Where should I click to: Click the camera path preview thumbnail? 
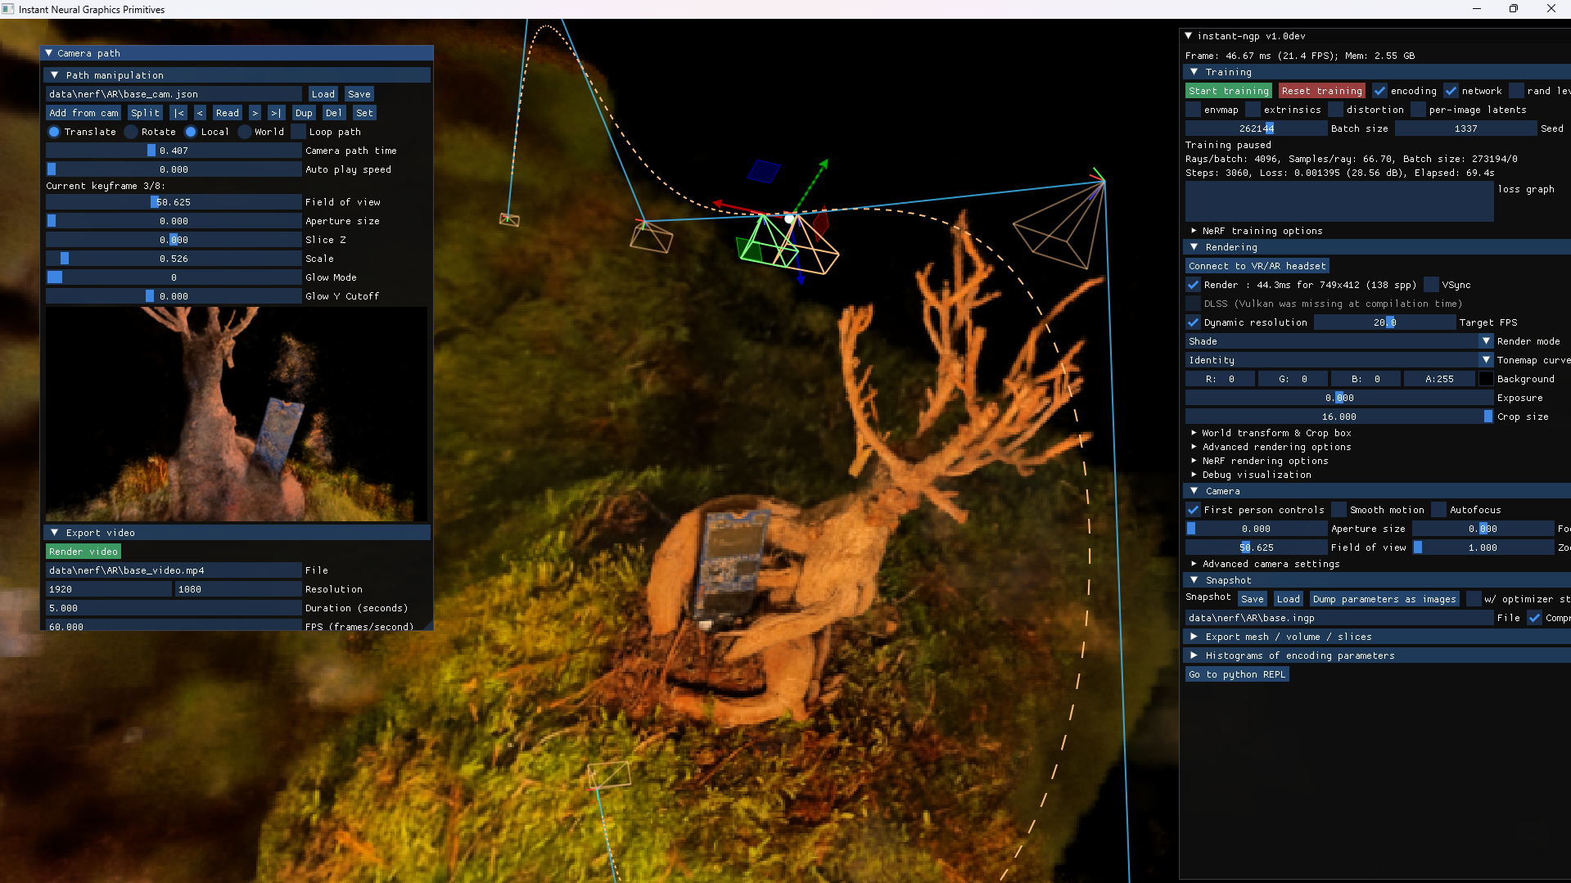237,414
